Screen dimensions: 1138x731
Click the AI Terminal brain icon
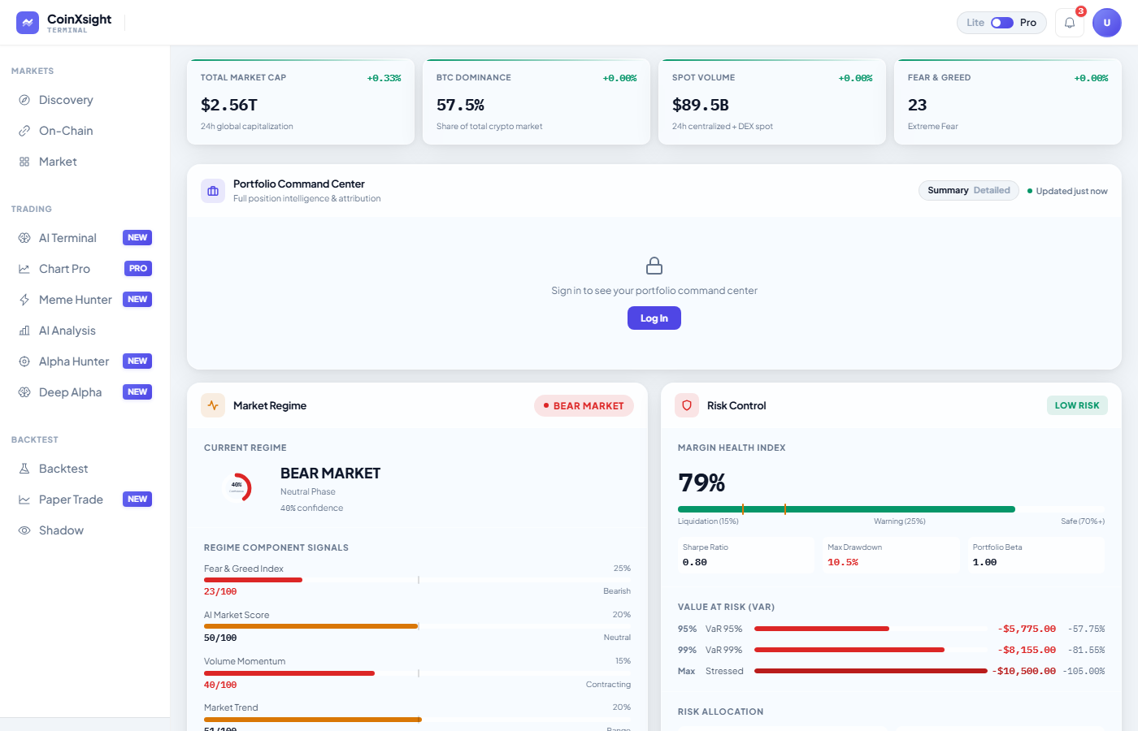coord(24,238)
